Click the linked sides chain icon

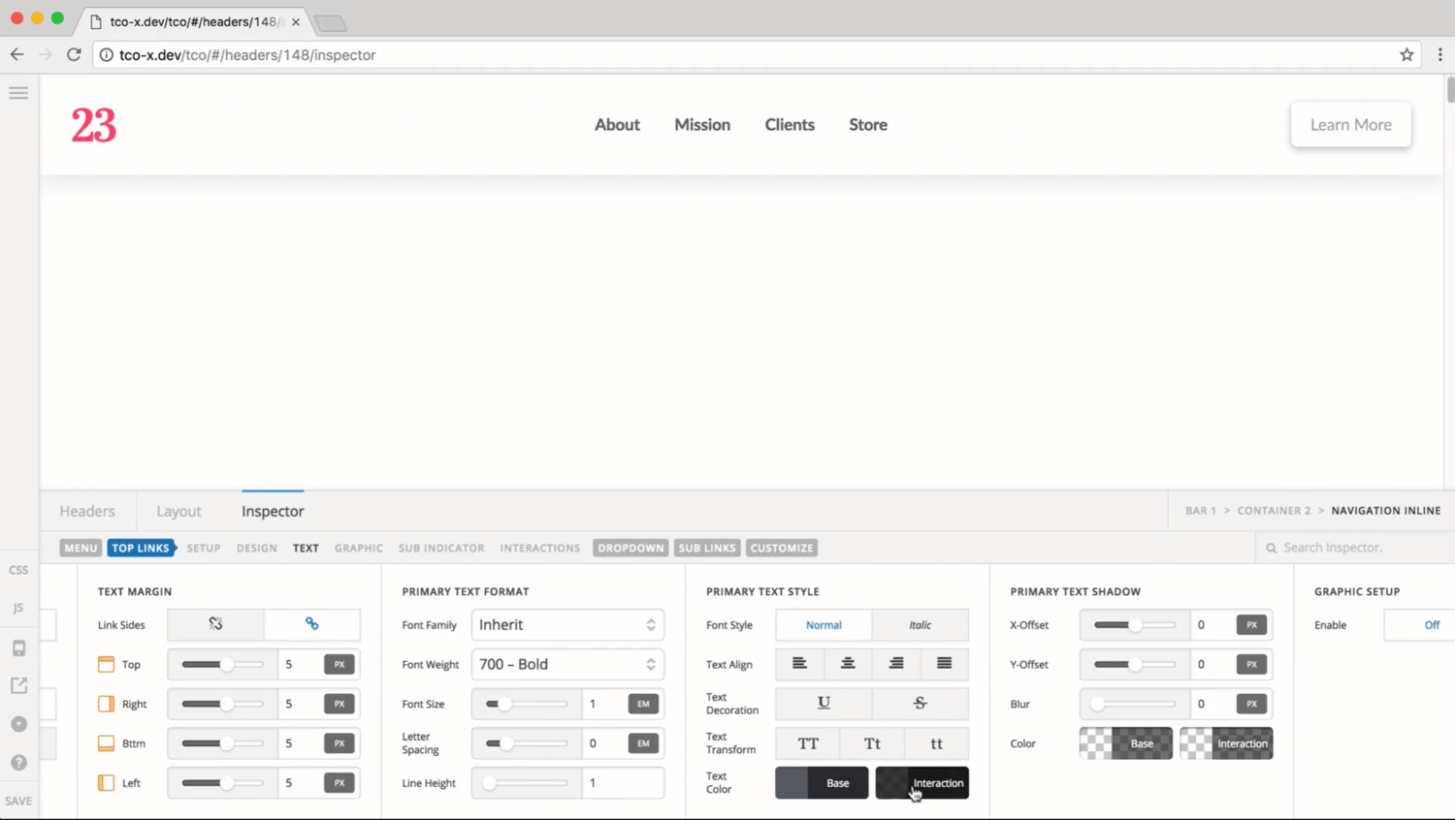311,624
